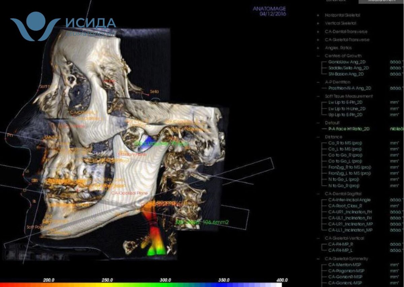The width and height of the screenshot is (404, 287).
Task: Select FronZyg_L to MS (proj) row
Action: [x=349, y=173]
